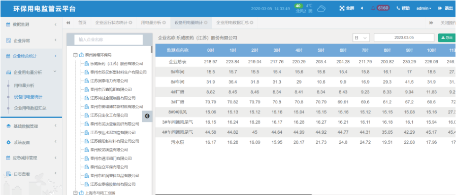
Task: Expand the 企业综合统计 sidebar chevron
Action: 55,56
